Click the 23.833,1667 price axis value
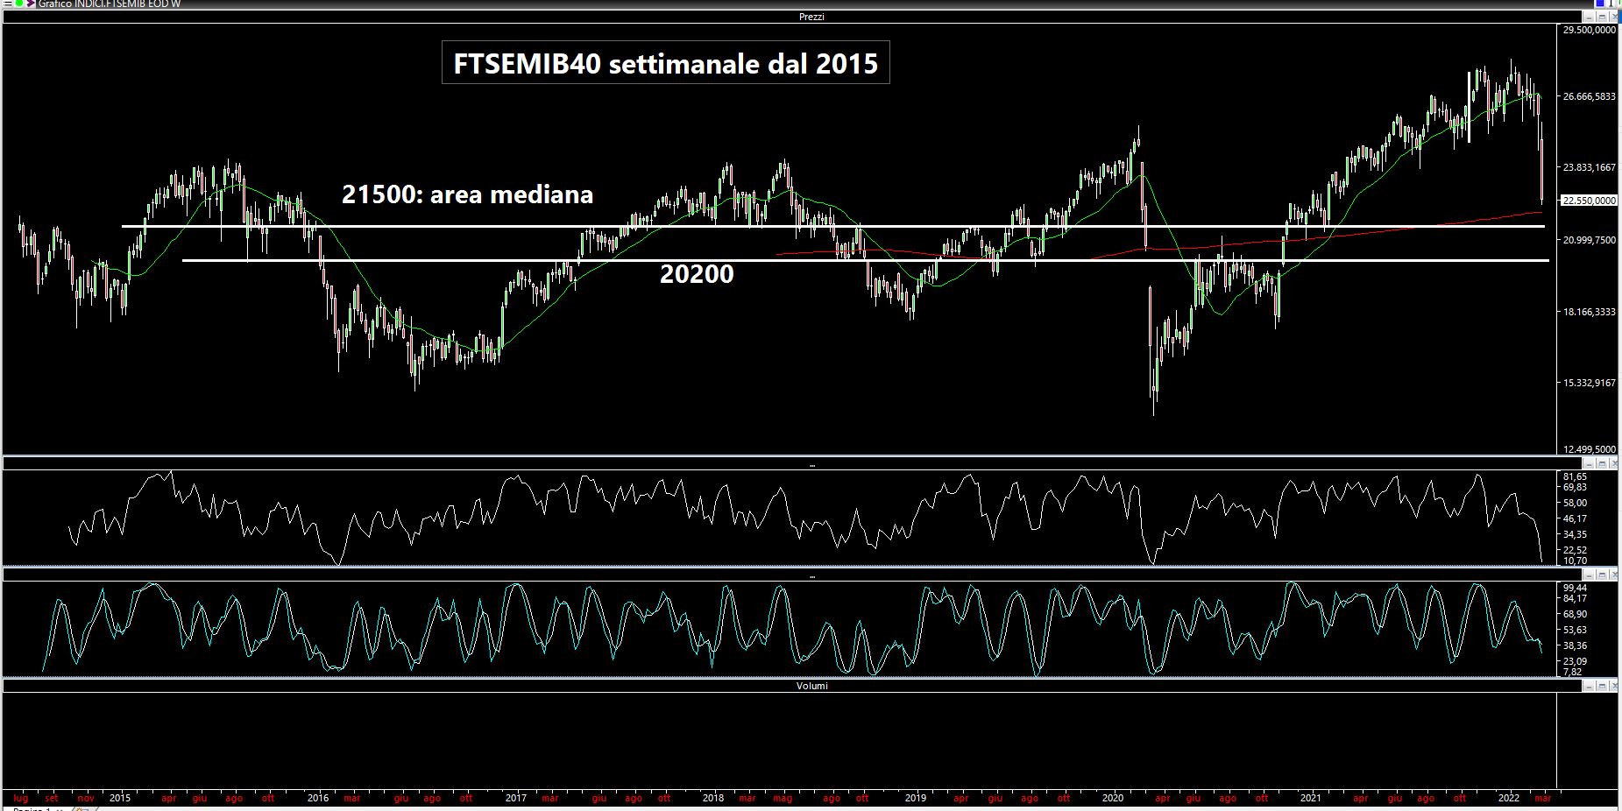This screenshot has width=1622, height=811. [1589, 167]
